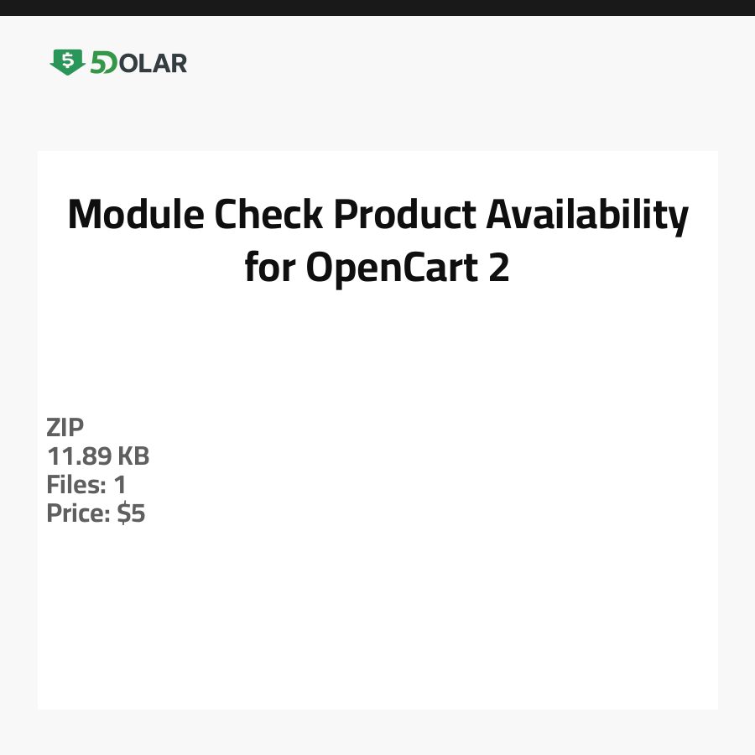Click the gray margin below the white card
Image resolution: width=755 pixels, height=755 pixels.
377,732
